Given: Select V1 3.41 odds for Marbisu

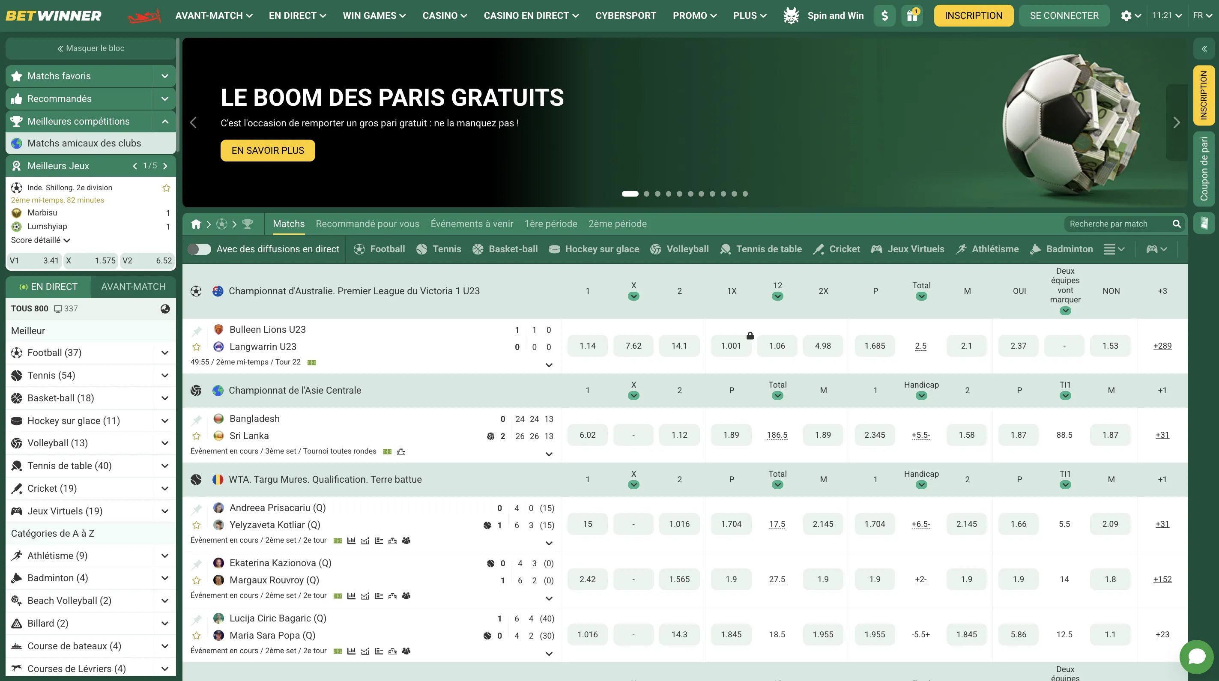Looking at the screenshot, I should click(35, 261).
